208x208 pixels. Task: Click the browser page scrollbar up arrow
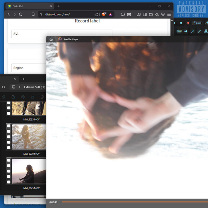click(172, 20)
